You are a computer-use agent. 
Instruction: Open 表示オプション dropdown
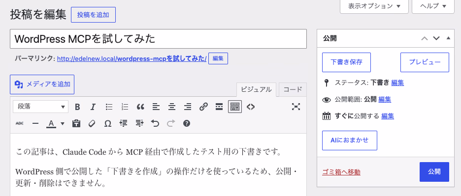374,6
